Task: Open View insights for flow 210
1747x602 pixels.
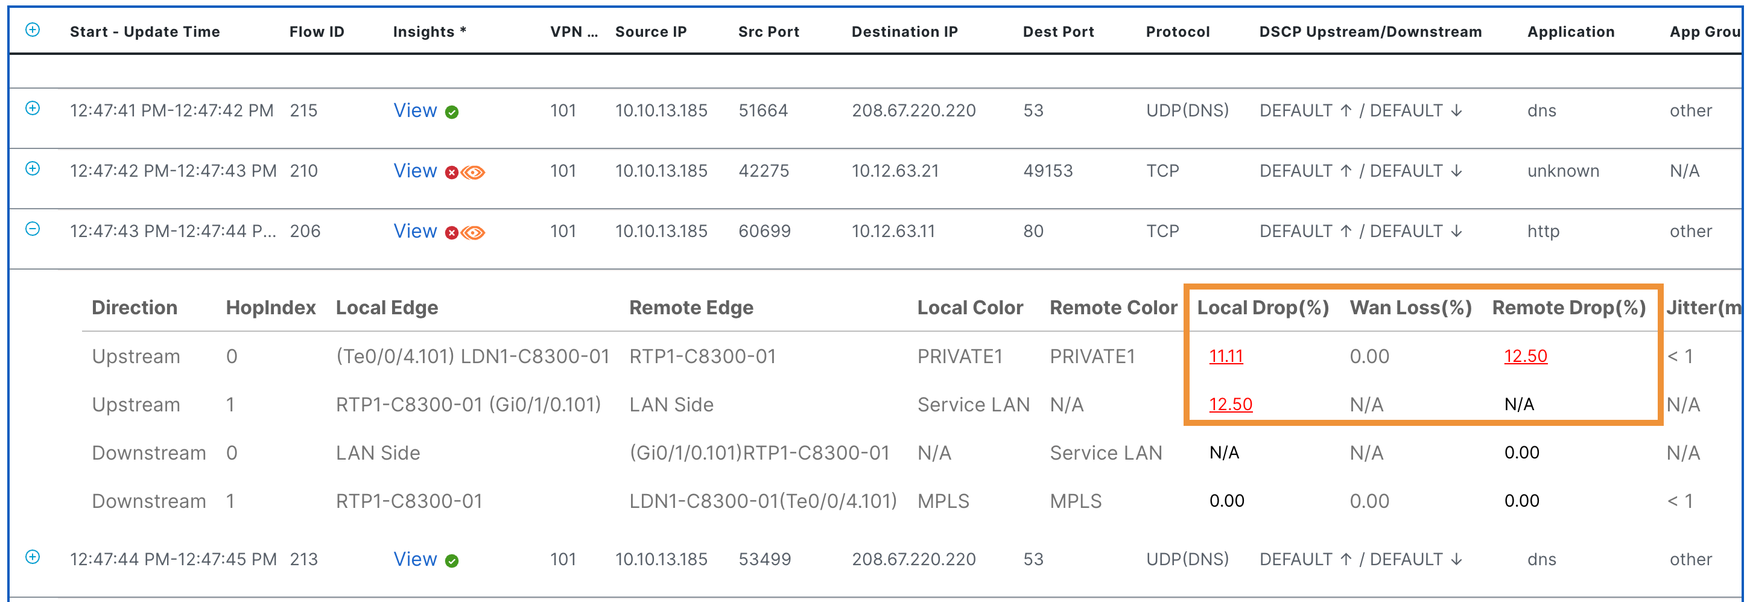Action: 415,171
